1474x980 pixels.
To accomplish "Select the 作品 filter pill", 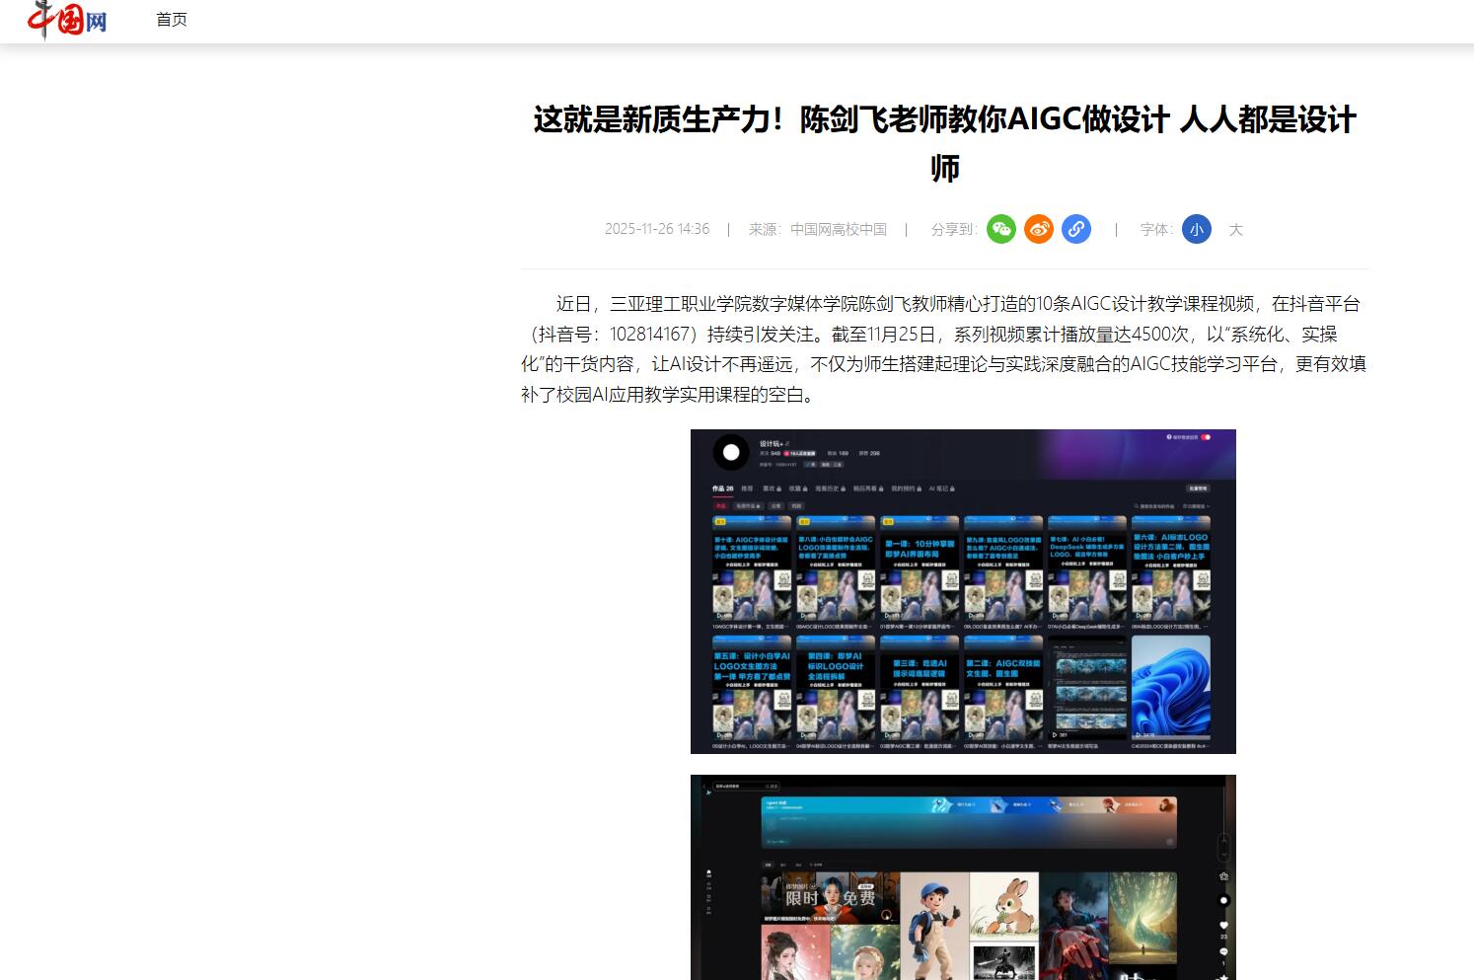I will pos(721,505).
